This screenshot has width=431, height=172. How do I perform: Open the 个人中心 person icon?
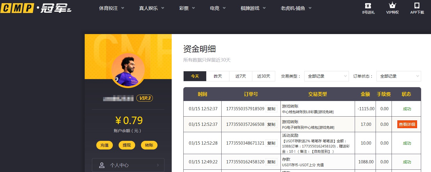coord(102,165)
